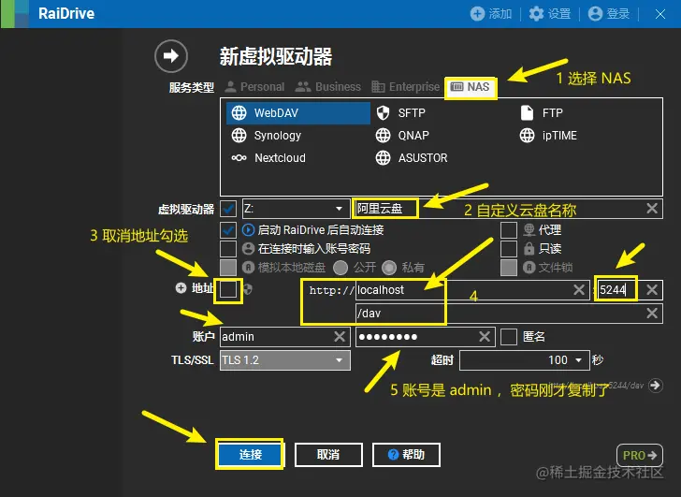Viewport: 681px width, 497px height.
Task: Select the 公开 public radio button
Action: point(340,268)
